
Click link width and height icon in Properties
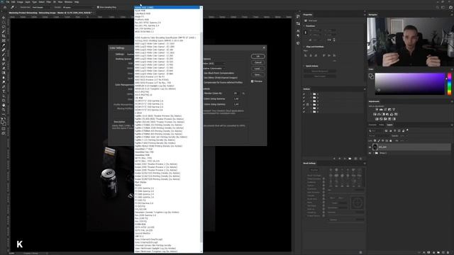coord(306,33)
